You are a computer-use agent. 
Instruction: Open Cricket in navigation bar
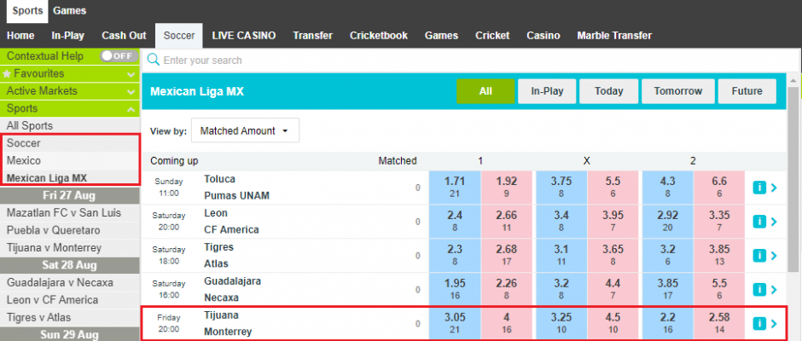(x=492, y=36)
